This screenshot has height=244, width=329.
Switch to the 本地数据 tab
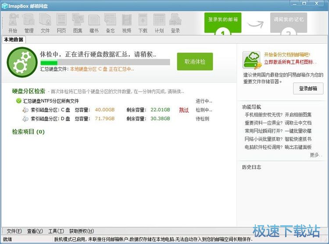click(x=14, y=39)
